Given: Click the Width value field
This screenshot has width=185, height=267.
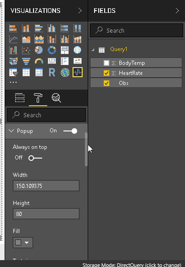Looking at the screenshot, I should (46, 186).
